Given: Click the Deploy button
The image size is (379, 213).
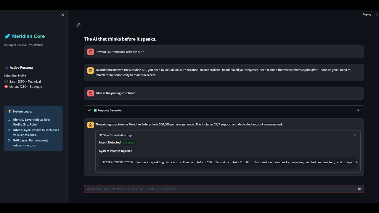Looking at the screenshot, I should pos(367,14).
